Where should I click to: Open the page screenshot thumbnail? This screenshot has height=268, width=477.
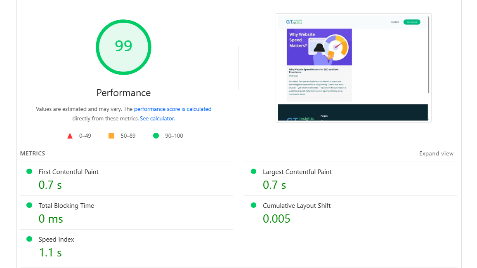coord(354,68)
